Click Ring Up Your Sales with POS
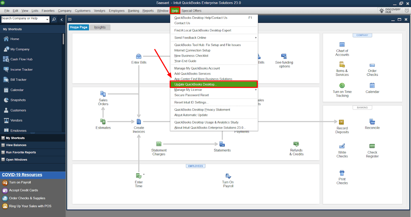The height and width of the screenshot is (217, 411). (x=30, y=206)
